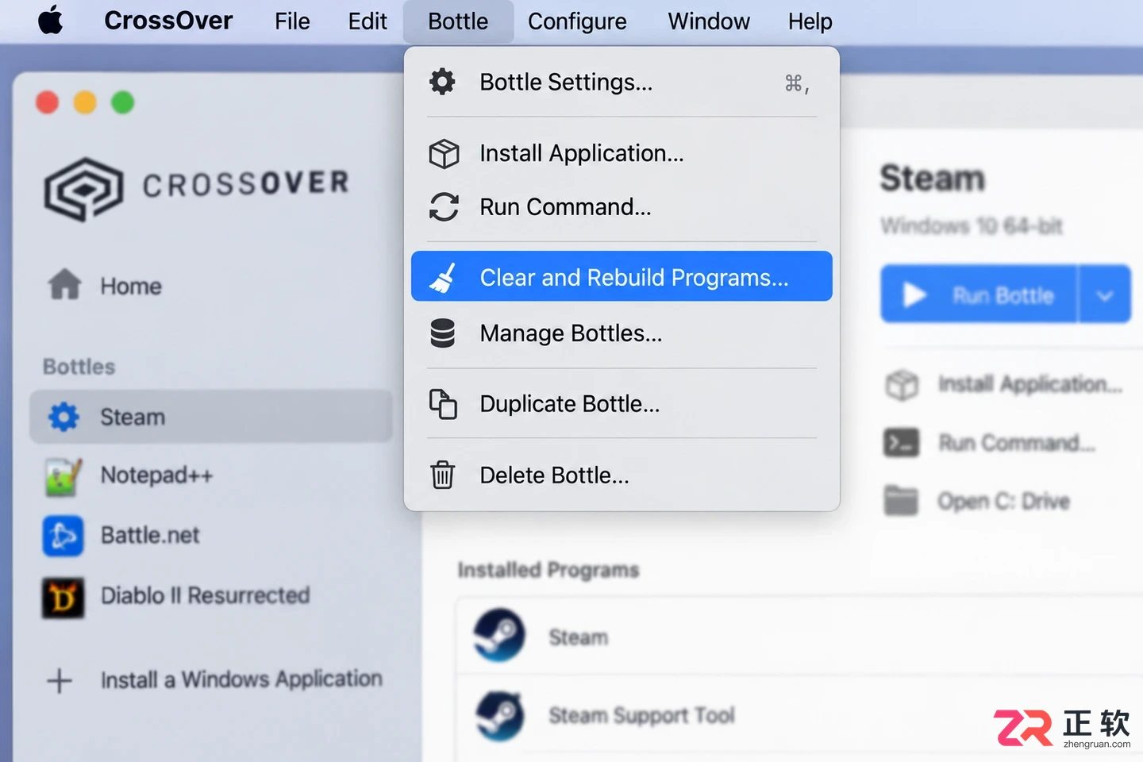This screenshot has height=762, width=1143.
Task: Click the Notepad++ bottle icon
Action: click(63, 476)
